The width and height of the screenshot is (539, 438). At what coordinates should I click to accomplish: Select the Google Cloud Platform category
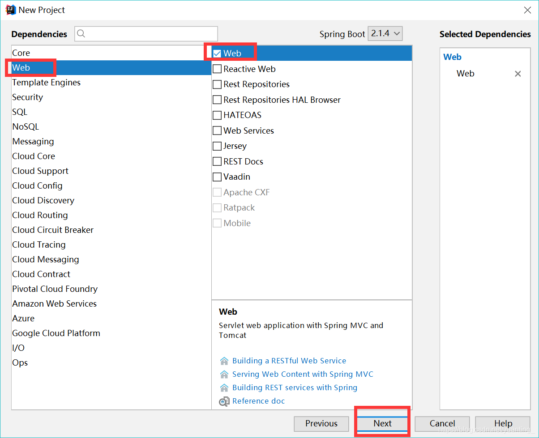coord(111,333)
